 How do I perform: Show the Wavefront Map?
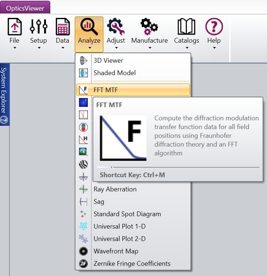tap(116, 251)
